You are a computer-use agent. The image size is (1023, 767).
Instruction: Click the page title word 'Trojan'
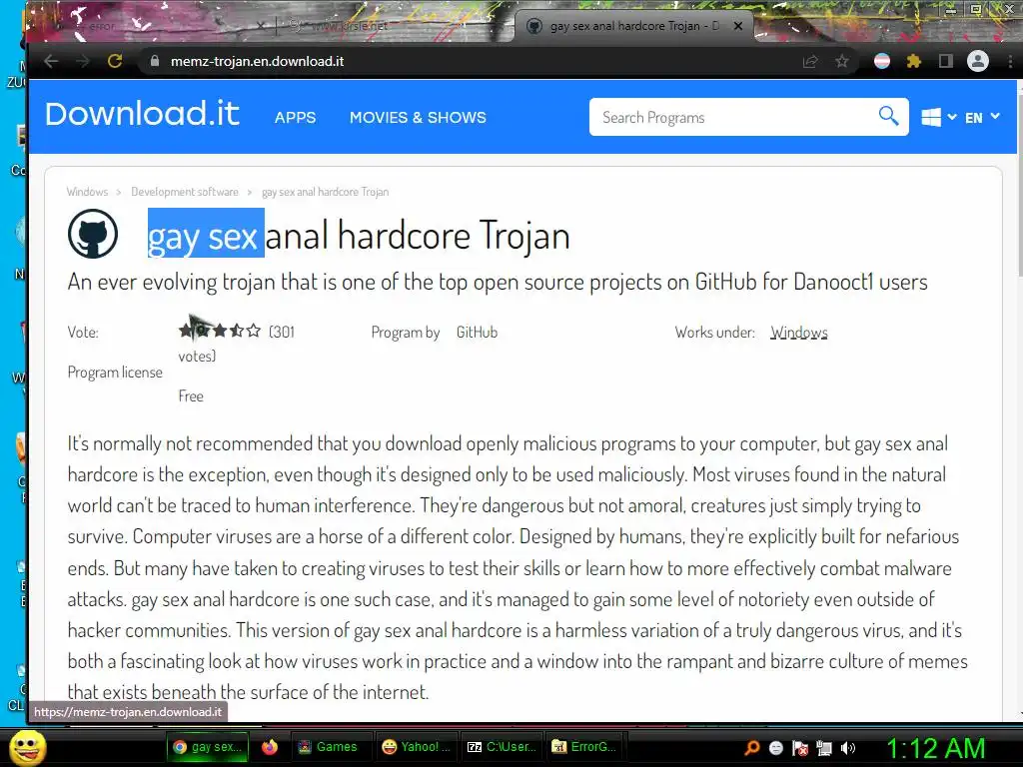coord(524,235)
